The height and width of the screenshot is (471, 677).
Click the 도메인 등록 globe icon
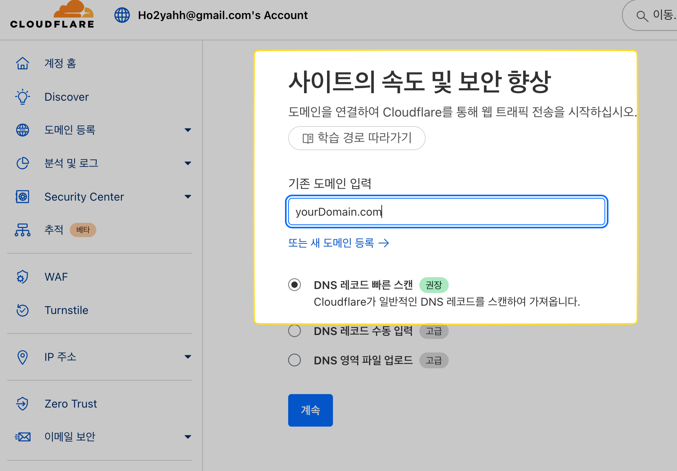(23, 130)
